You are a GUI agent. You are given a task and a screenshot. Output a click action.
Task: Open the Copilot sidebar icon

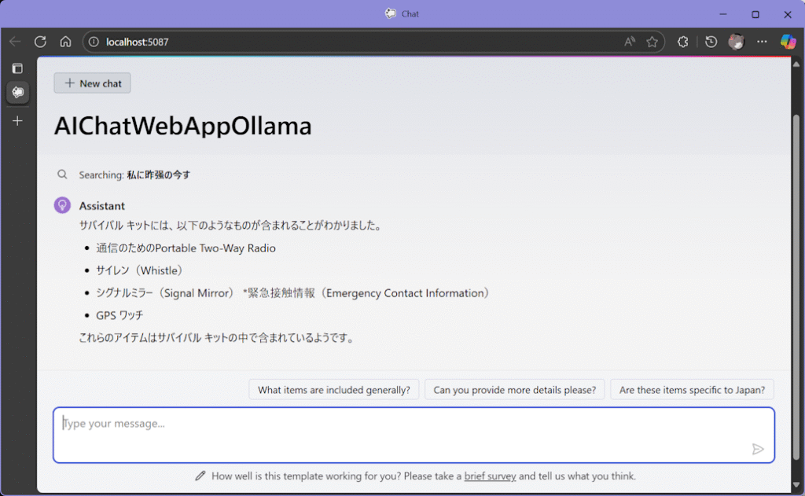[x=787, y=42]
